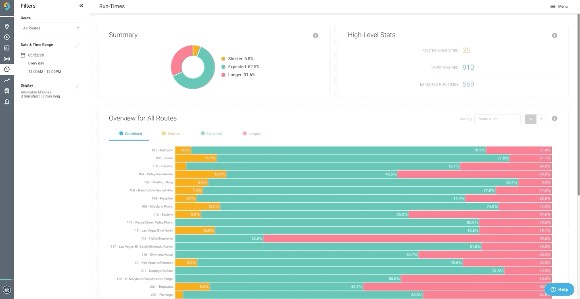Switch overview to percent view
580x299 pixels.
point(530,119)
